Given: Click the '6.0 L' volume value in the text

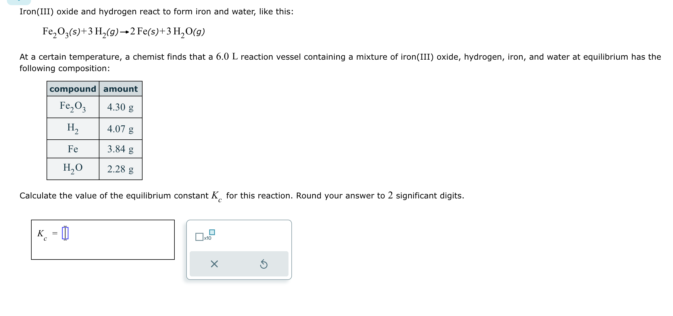Looking at the screenshot, I should tap(227, 57).
